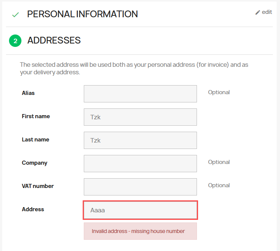The image size is (280, 251).
Task: Click into the First name field
Action: click(140, 117)
